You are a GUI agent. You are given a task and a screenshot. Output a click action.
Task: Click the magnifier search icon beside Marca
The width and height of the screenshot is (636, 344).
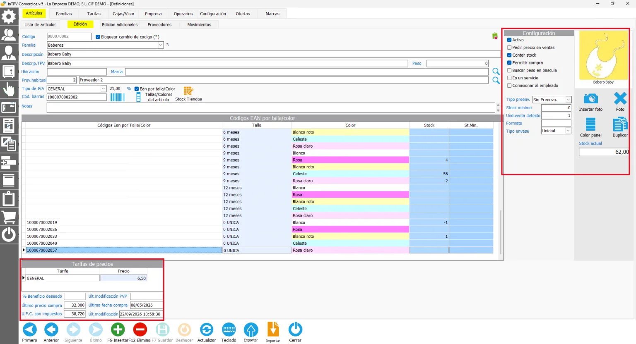coord(496,72)
